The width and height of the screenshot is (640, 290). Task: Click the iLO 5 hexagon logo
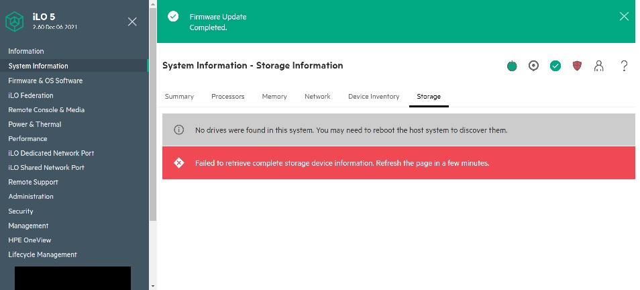(15, 22)
